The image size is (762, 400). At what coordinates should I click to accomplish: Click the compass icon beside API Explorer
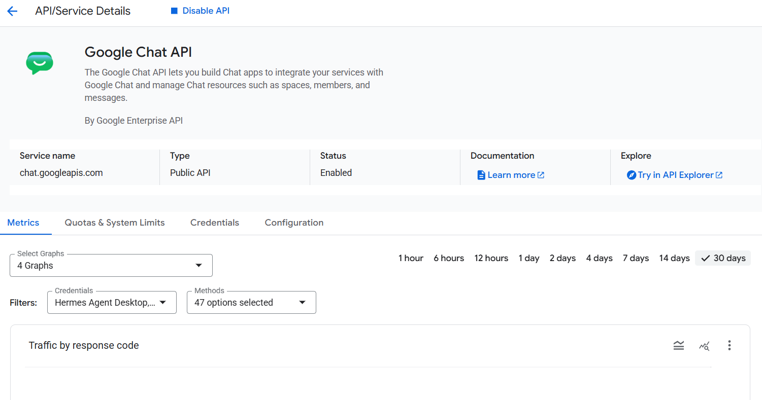[632, 175]
